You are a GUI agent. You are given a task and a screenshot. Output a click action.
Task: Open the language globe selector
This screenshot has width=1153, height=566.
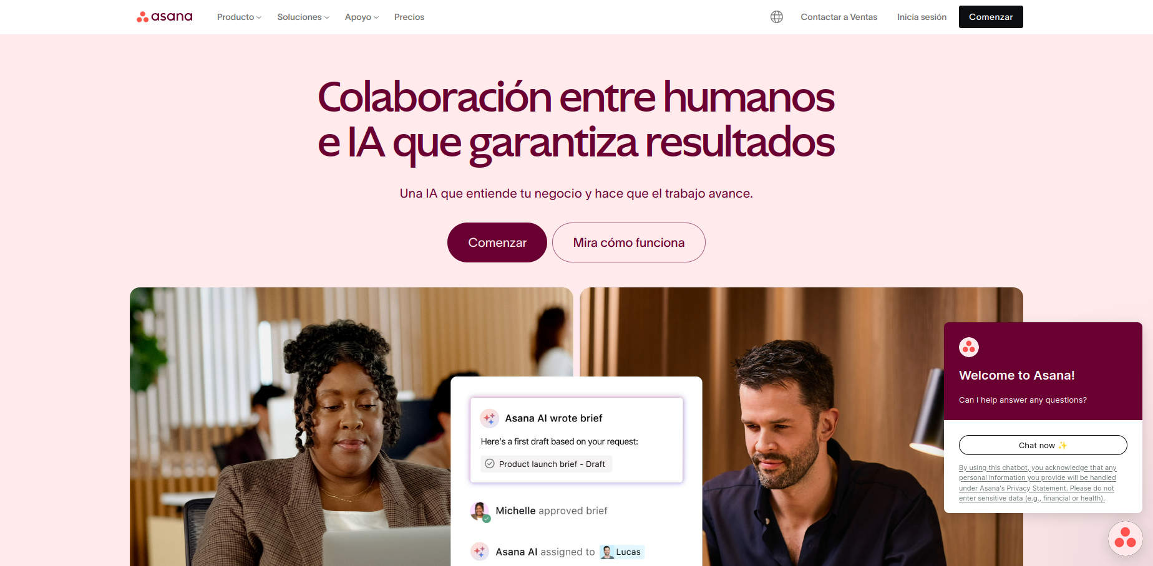(777, 17)
